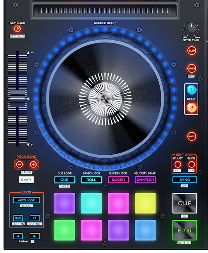This screenshot has width=208, height=253.
Task: Toggle the AUTO LOOP button
Action: pos(26,200)
